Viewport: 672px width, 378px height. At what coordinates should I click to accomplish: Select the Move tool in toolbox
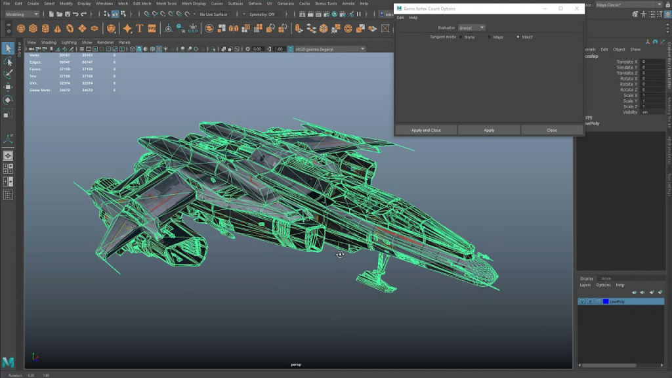pos(8,87)
